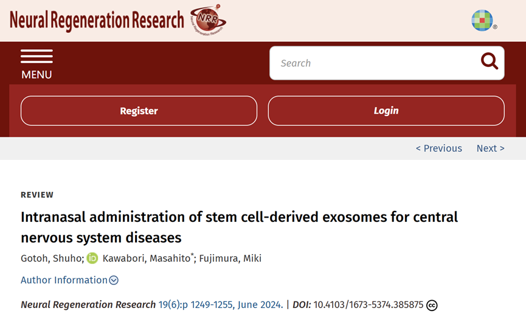Open the Neural Regeneration Research title logo
The image size is (526, 319).
(97, 21)
